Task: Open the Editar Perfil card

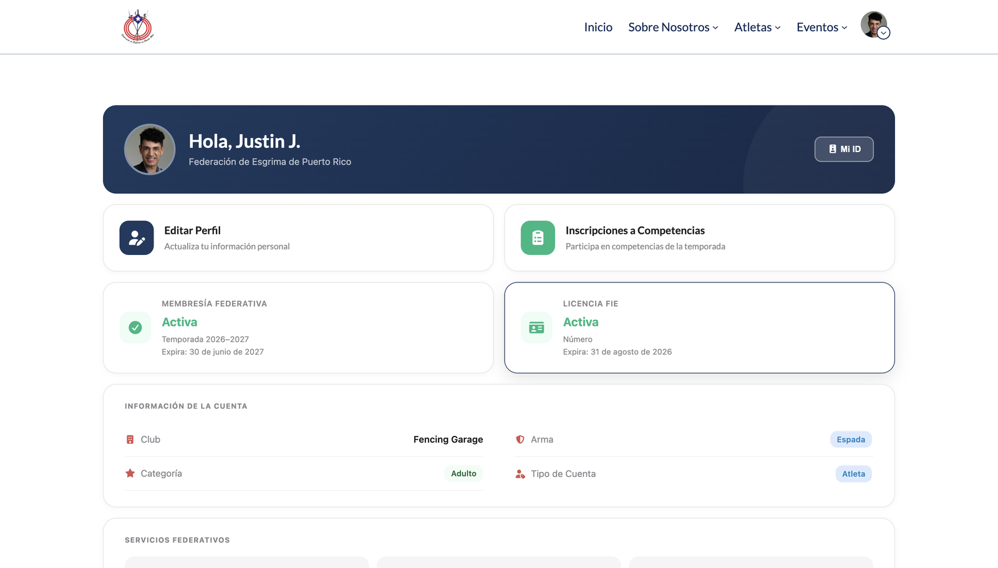Action: point(298,238)
